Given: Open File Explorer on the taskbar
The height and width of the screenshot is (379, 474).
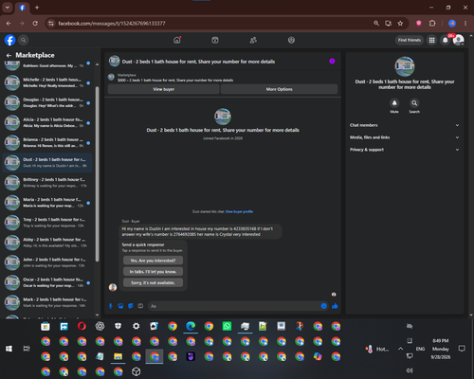Looking at the screenshot, I should (x=118, y=356).
